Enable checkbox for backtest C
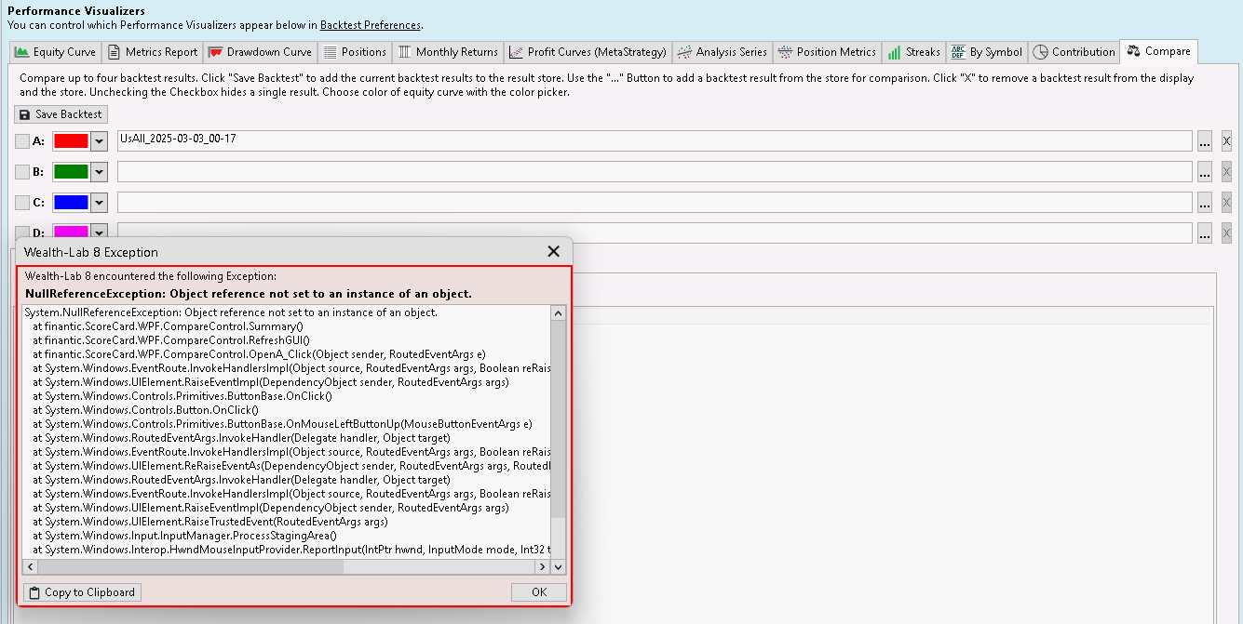This screenshot has width=1243, height=624. (x=22, y=203)
